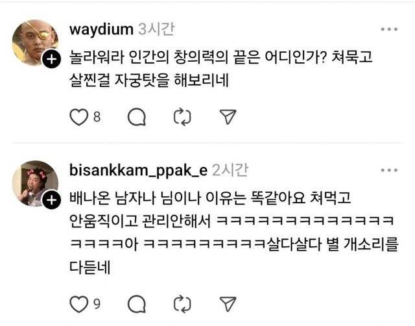415x326 pixels.
Task: Follow bisankkam_ppak_e using plus badge
Action: pos(52,200)
